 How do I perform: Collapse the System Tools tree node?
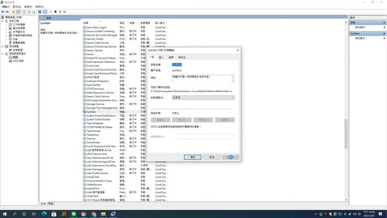[x=2, y=21]
